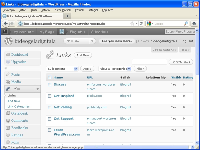The height and width of the screenshot is (150, 200).
Task: Open the Fitxategia menu
Action: (8, 10)
